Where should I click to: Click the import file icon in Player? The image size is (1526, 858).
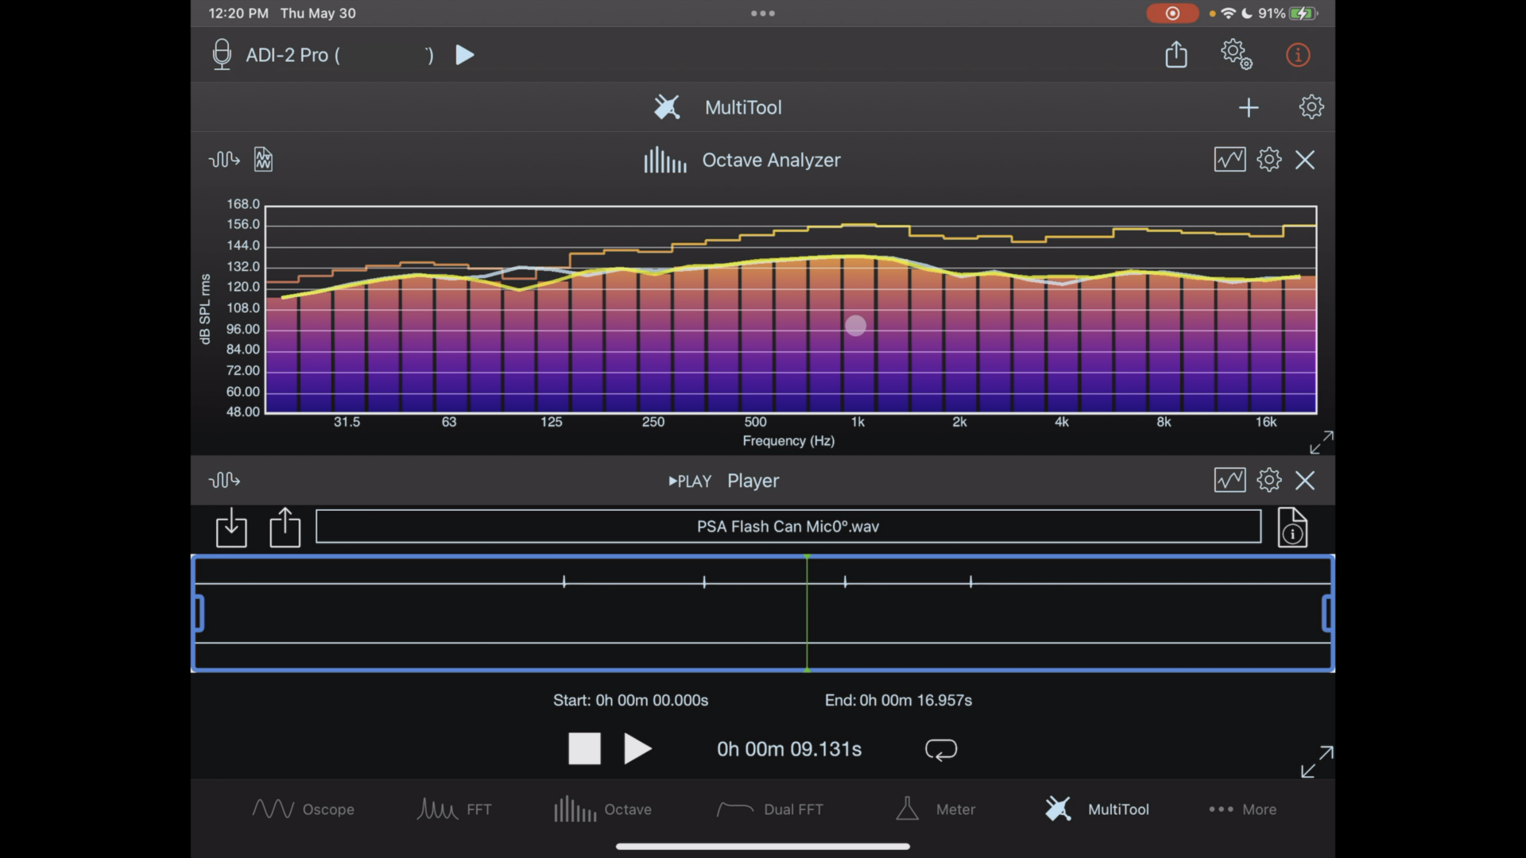(230, 528)
